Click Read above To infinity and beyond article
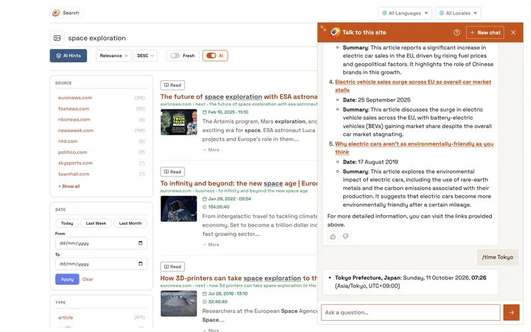The image size is (531, 332). [173, 172]
